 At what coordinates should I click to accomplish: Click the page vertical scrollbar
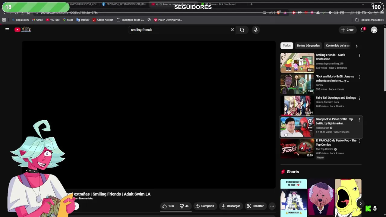tap(384, 60)
